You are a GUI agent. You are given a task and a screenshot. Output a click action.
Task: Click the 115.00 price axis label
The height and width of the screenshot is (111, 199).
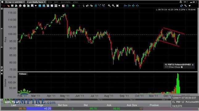coord(12,13)
